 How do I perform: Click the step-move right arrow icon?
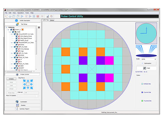pos(31,84)
